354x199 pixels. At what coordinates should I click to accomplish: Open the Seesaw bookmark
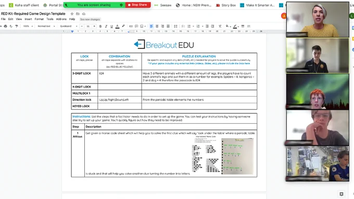coord(163,5)
